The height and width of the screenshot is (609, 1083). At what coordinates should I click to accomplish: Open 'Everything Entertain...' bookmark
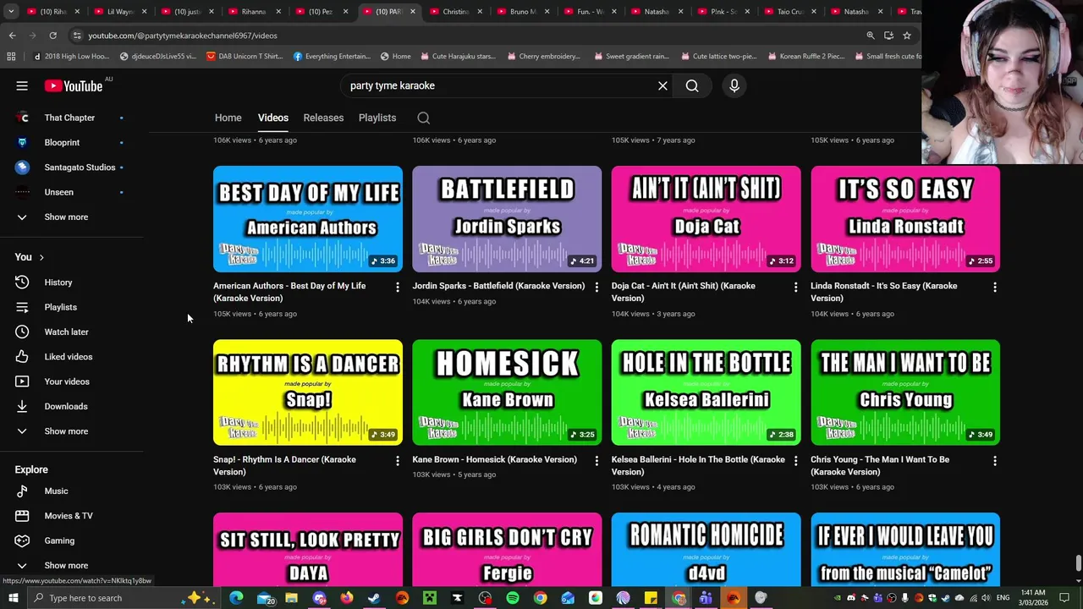pos(332,57)
